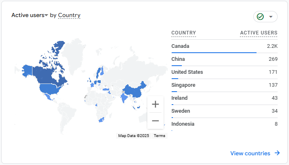Select the Singapore row
Viewport: 289px width, 165px height.
(224, 85)
